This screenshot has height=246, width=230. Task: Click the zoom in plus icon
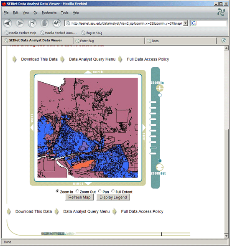pyautogui.click(x=160, y=88)
